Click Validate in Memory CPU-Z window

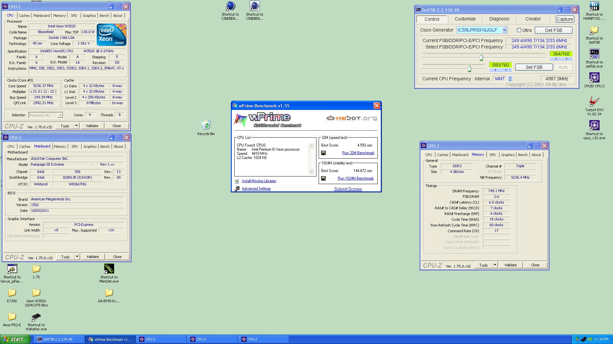click(510, 265)
